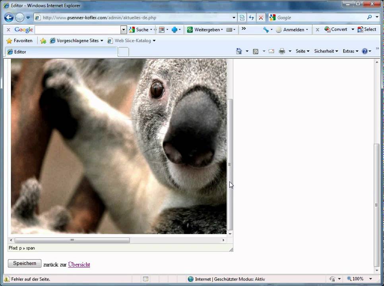Run search with the magnifier icon
This screenshot has width=384, height=286.
coord(370,17)
